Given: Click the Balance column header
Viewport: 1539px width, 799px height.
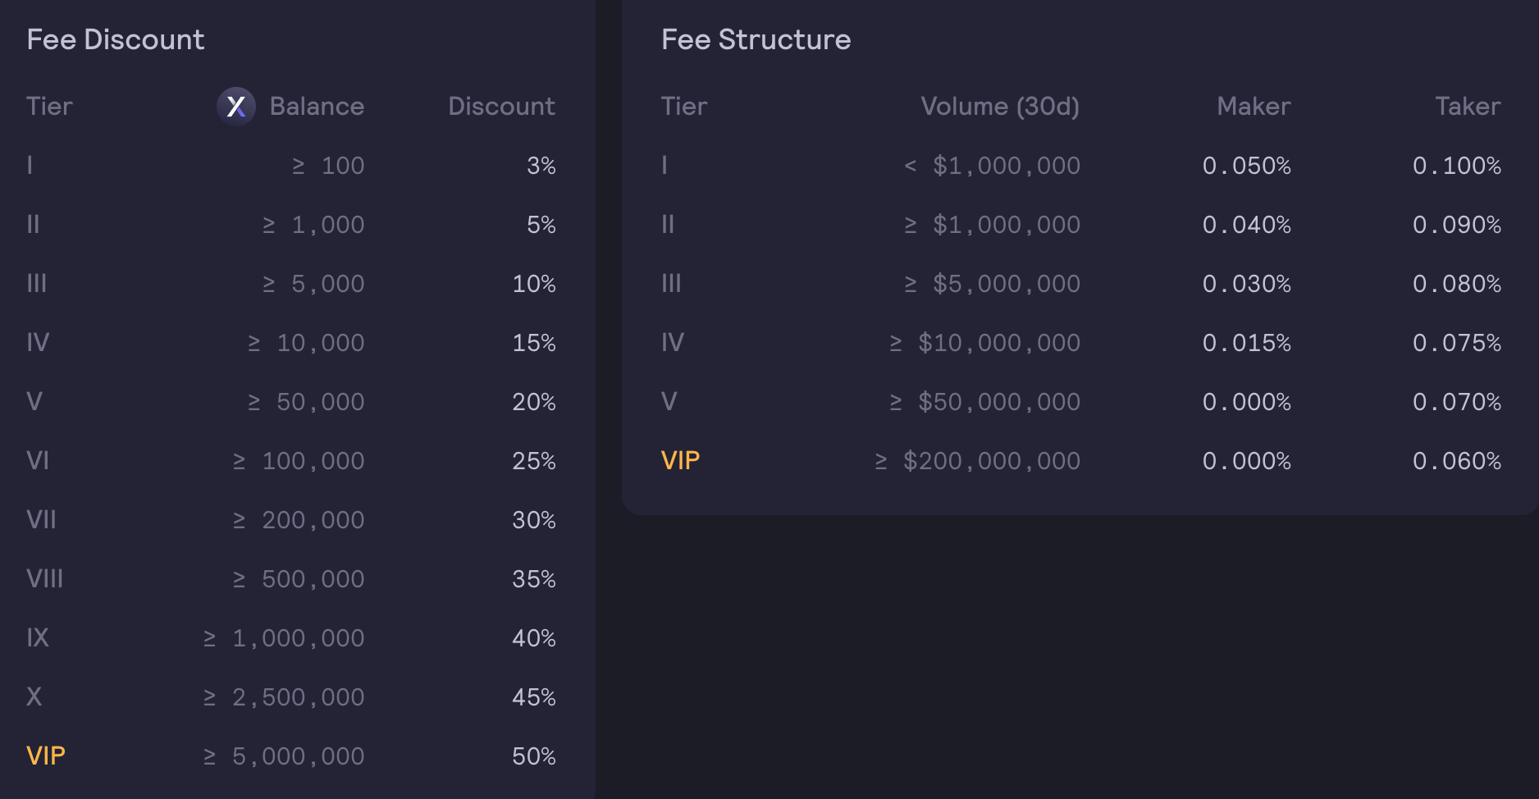Looking at the screenshot, I should coord(317,107).
